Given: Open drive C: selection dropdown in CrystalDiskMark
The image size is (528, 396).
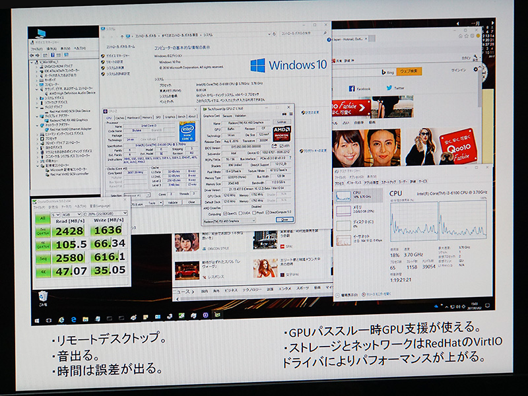Looking at the screenshot, I should 105,213.
